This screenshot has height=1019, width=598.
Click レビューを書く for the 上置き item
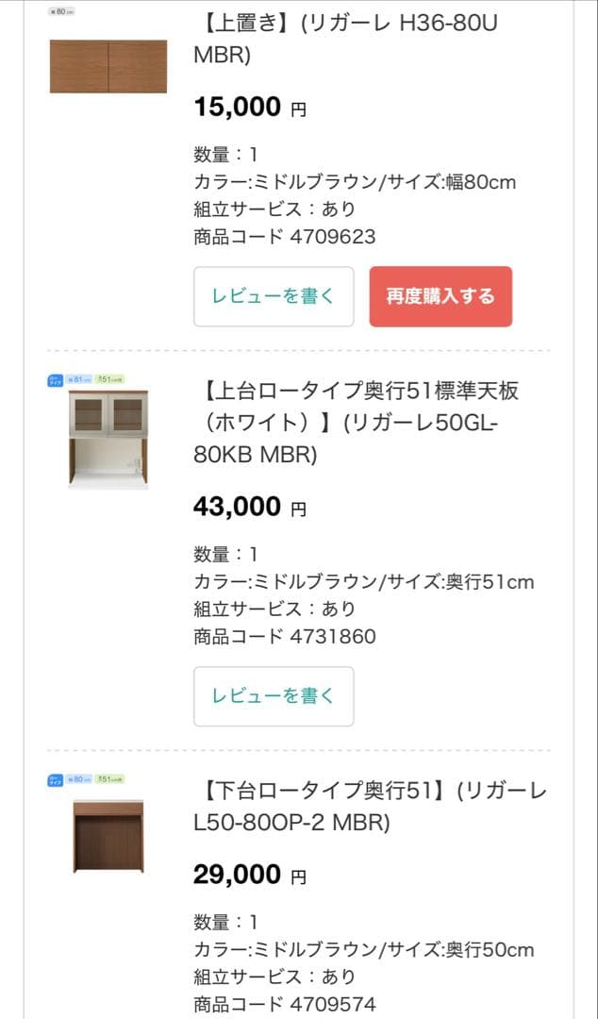273,295
